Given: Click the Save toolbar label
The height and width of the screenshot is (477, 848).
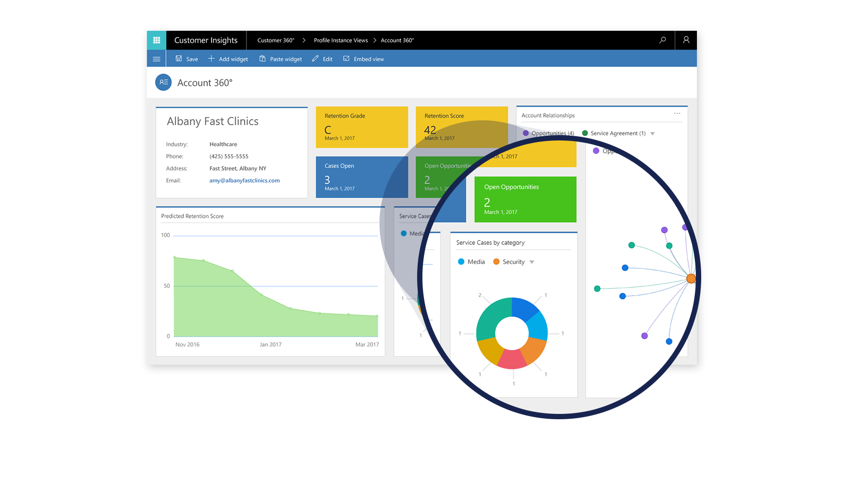Looking at the screenshot, I should tap(192, 59).
